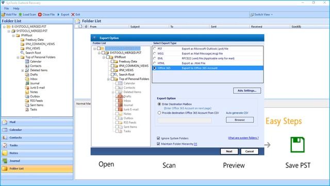Click the Export toolbar icon
The width and height of the screenshot is (330, 186).
[58, 14]
